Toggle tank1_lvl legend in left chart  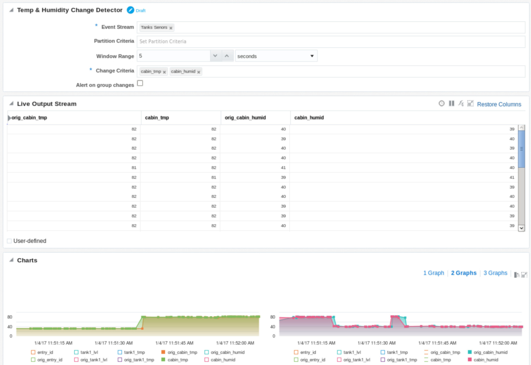[x=86, y=352]
